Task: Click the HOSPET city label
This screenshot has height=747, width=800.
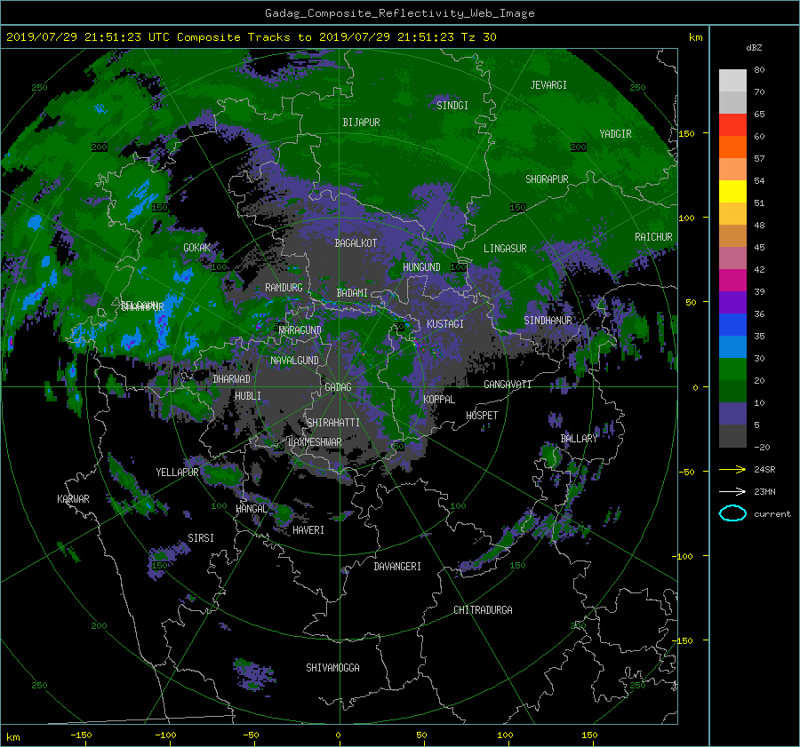Action: pyautogui.click(x=482, y=416)
